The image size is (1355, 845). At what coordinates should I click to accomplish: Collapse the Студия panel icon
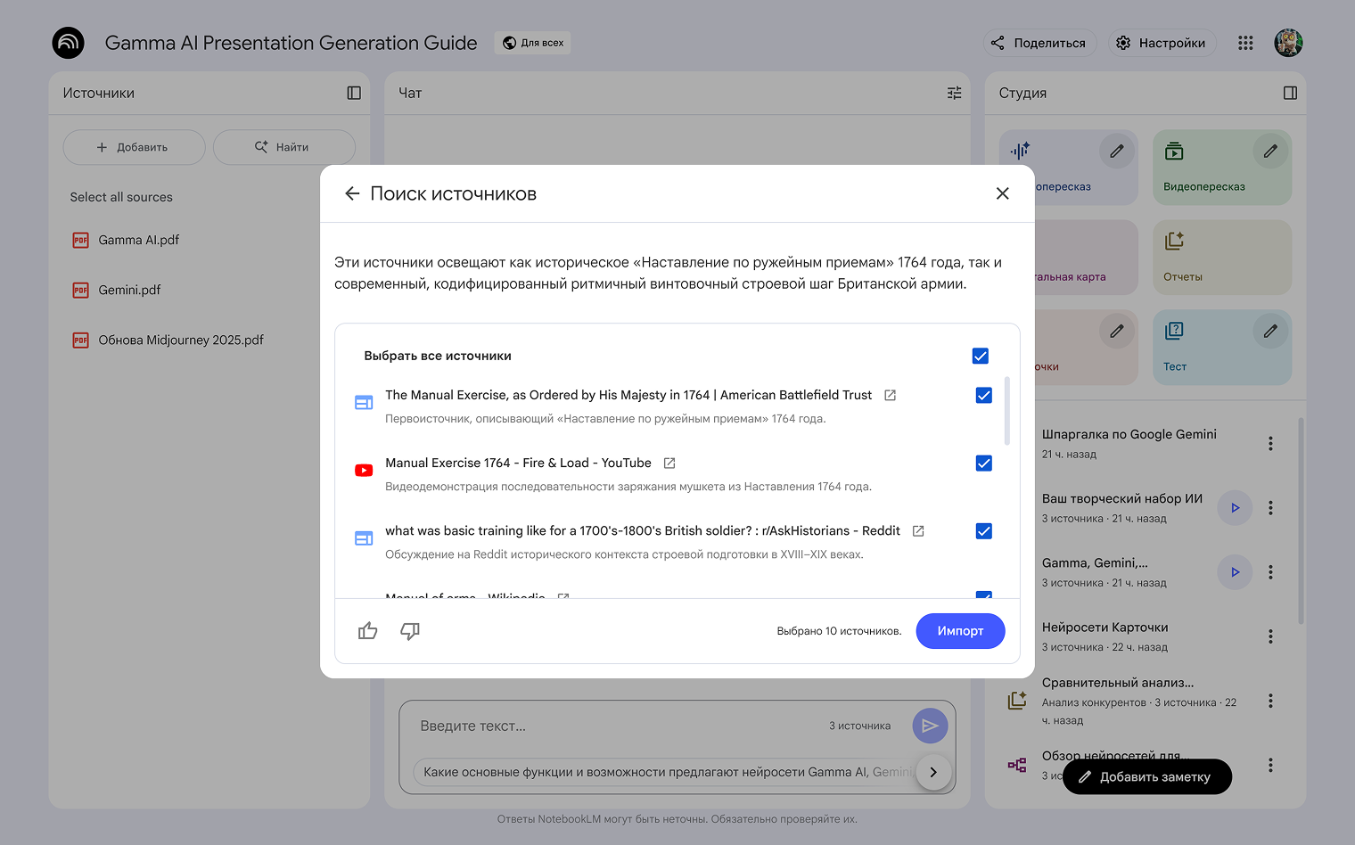tap(1290, 93)
